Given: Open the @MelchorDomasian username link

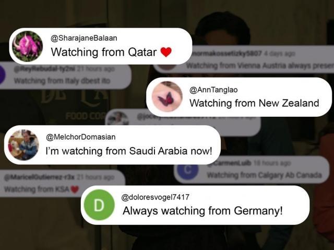Looking at the screenshot, I should point(81,137).
